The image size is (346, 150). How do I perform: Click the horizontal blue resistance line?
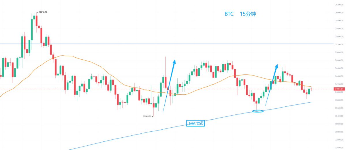pyautogui.click(x=173, y=44)
